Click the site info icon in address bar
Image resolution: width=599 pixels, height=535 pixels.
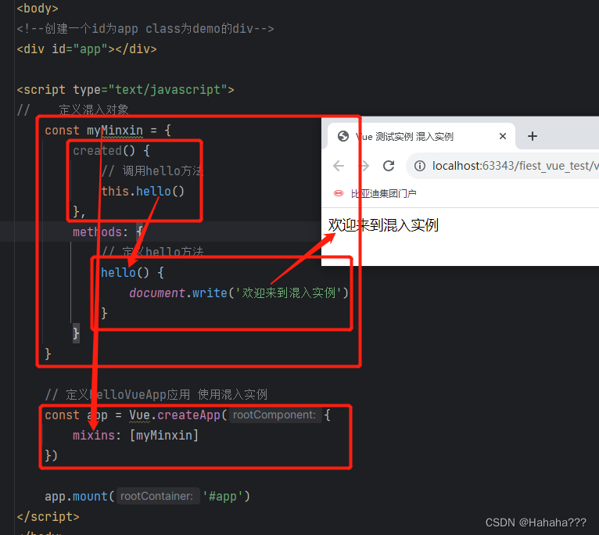(420, 166)
